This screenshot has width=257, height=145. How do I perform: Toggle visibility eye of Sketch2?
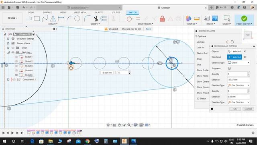pyautogui.click(x=16, y=61)
